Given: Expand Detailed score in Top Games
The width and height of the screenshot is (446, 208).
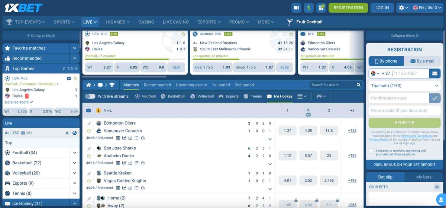Looking at the screenshot, I should [19, 102].
